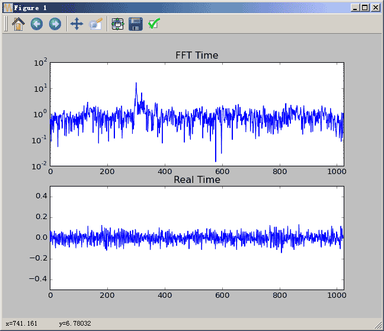Image resolution: width=384 pixels, height=331 pixels.
Task: Save the figure with floppy disk icon
Action: point(136,24)
